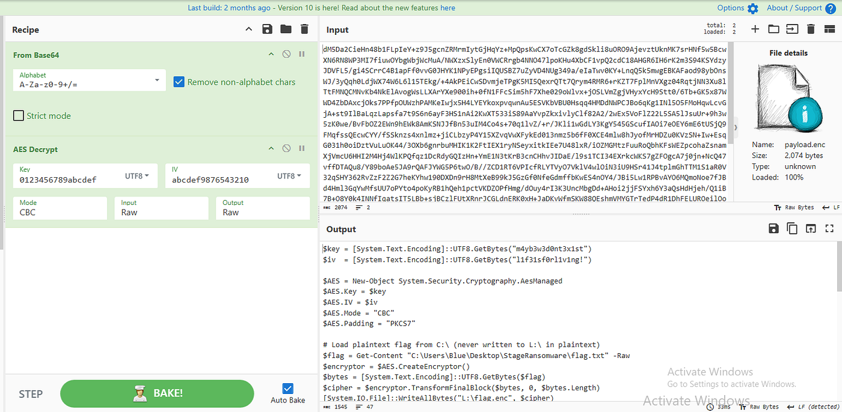Set breakpoint on AES Decrypt operation
The height and width of the screenshot is (412, 842).
point(302,148)
